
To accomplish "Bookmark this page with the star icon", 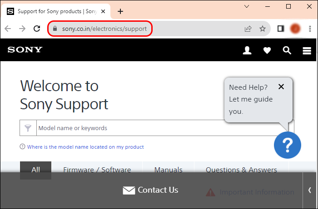I will [263, 29].
